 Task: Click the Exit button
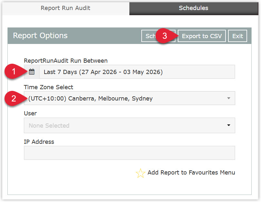237,36
